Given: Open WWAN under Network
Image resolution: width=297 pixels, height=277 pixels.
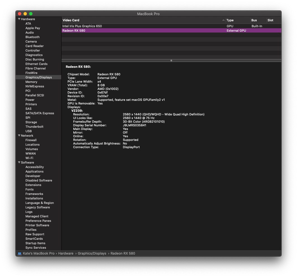Looking at the screenshot, I should tap(31, 154).
